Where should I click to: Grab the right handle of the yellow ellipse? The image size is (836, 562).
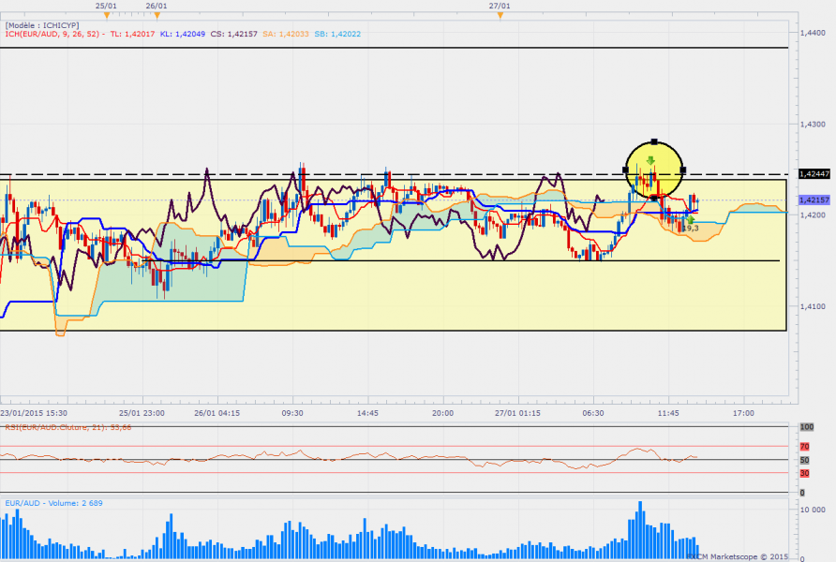pyautogui.click(x=683, y=170)
